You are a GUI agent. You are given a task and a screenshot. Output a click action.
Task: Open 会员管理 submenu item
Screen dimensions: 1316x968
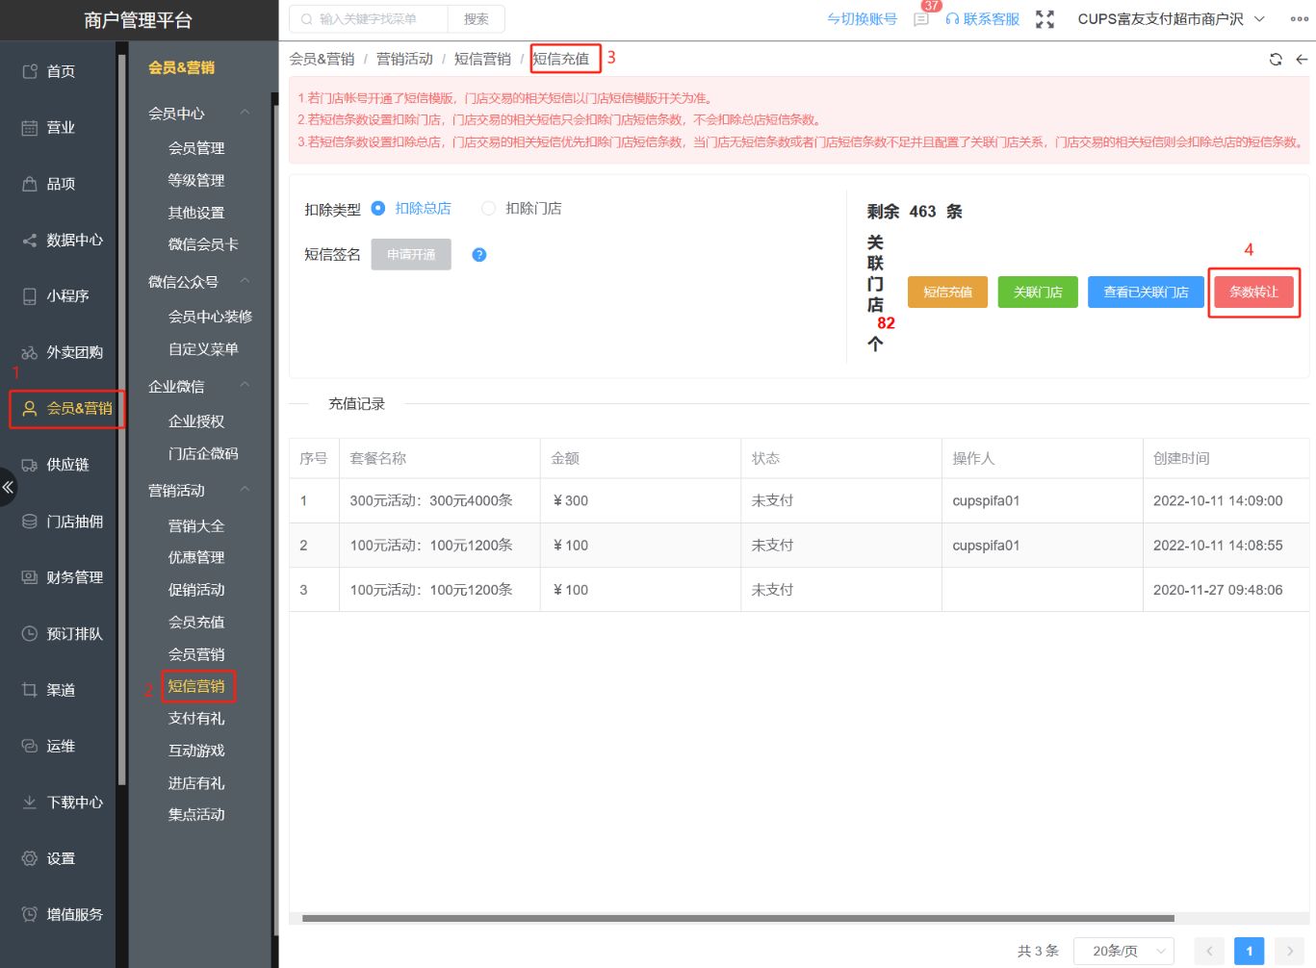click(x=196, y=148)
